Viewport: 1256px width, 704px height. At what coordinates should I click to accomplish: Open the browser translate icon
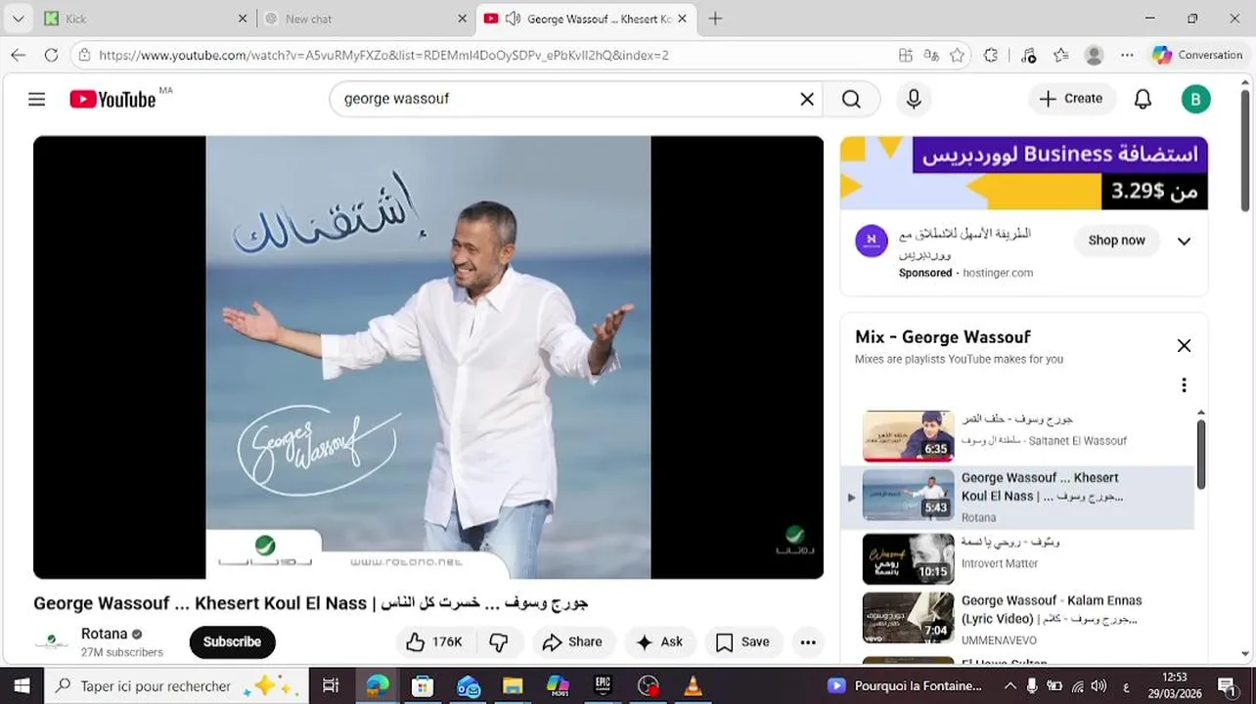coord(931,55)
